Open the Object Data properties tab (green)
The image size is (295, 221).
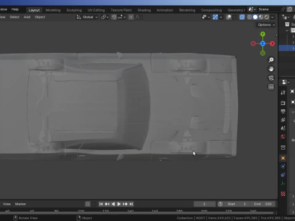[283, 184]
